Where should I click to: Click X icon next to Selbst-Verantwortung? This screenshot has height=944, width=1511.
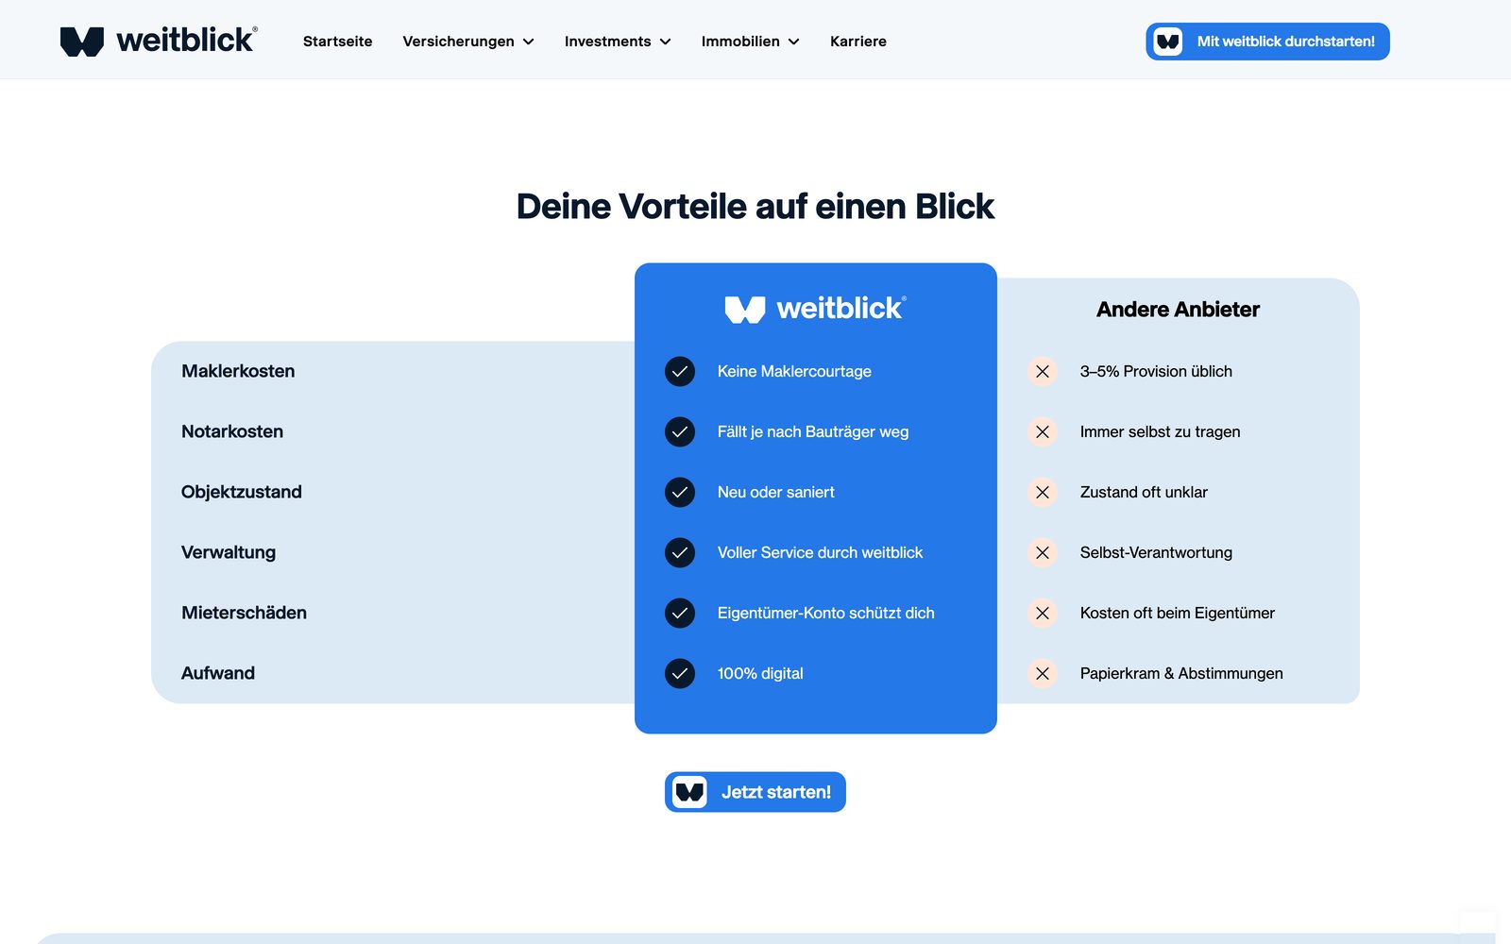(1043, 553)
